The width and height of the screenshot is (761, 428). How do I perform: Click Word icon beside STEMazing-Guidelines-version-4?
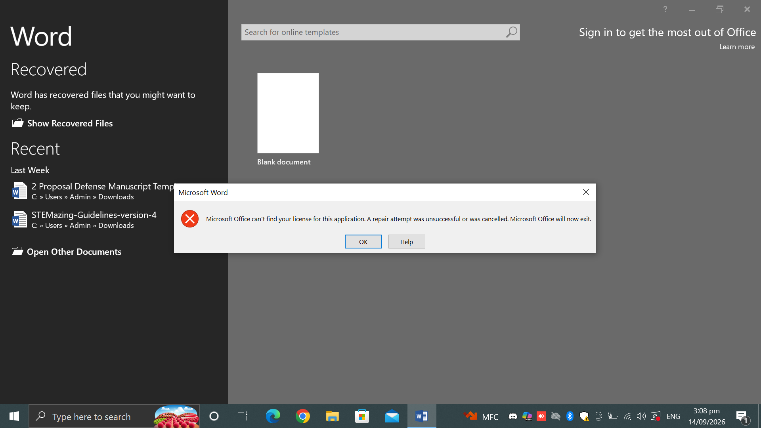tap(19, 220)
